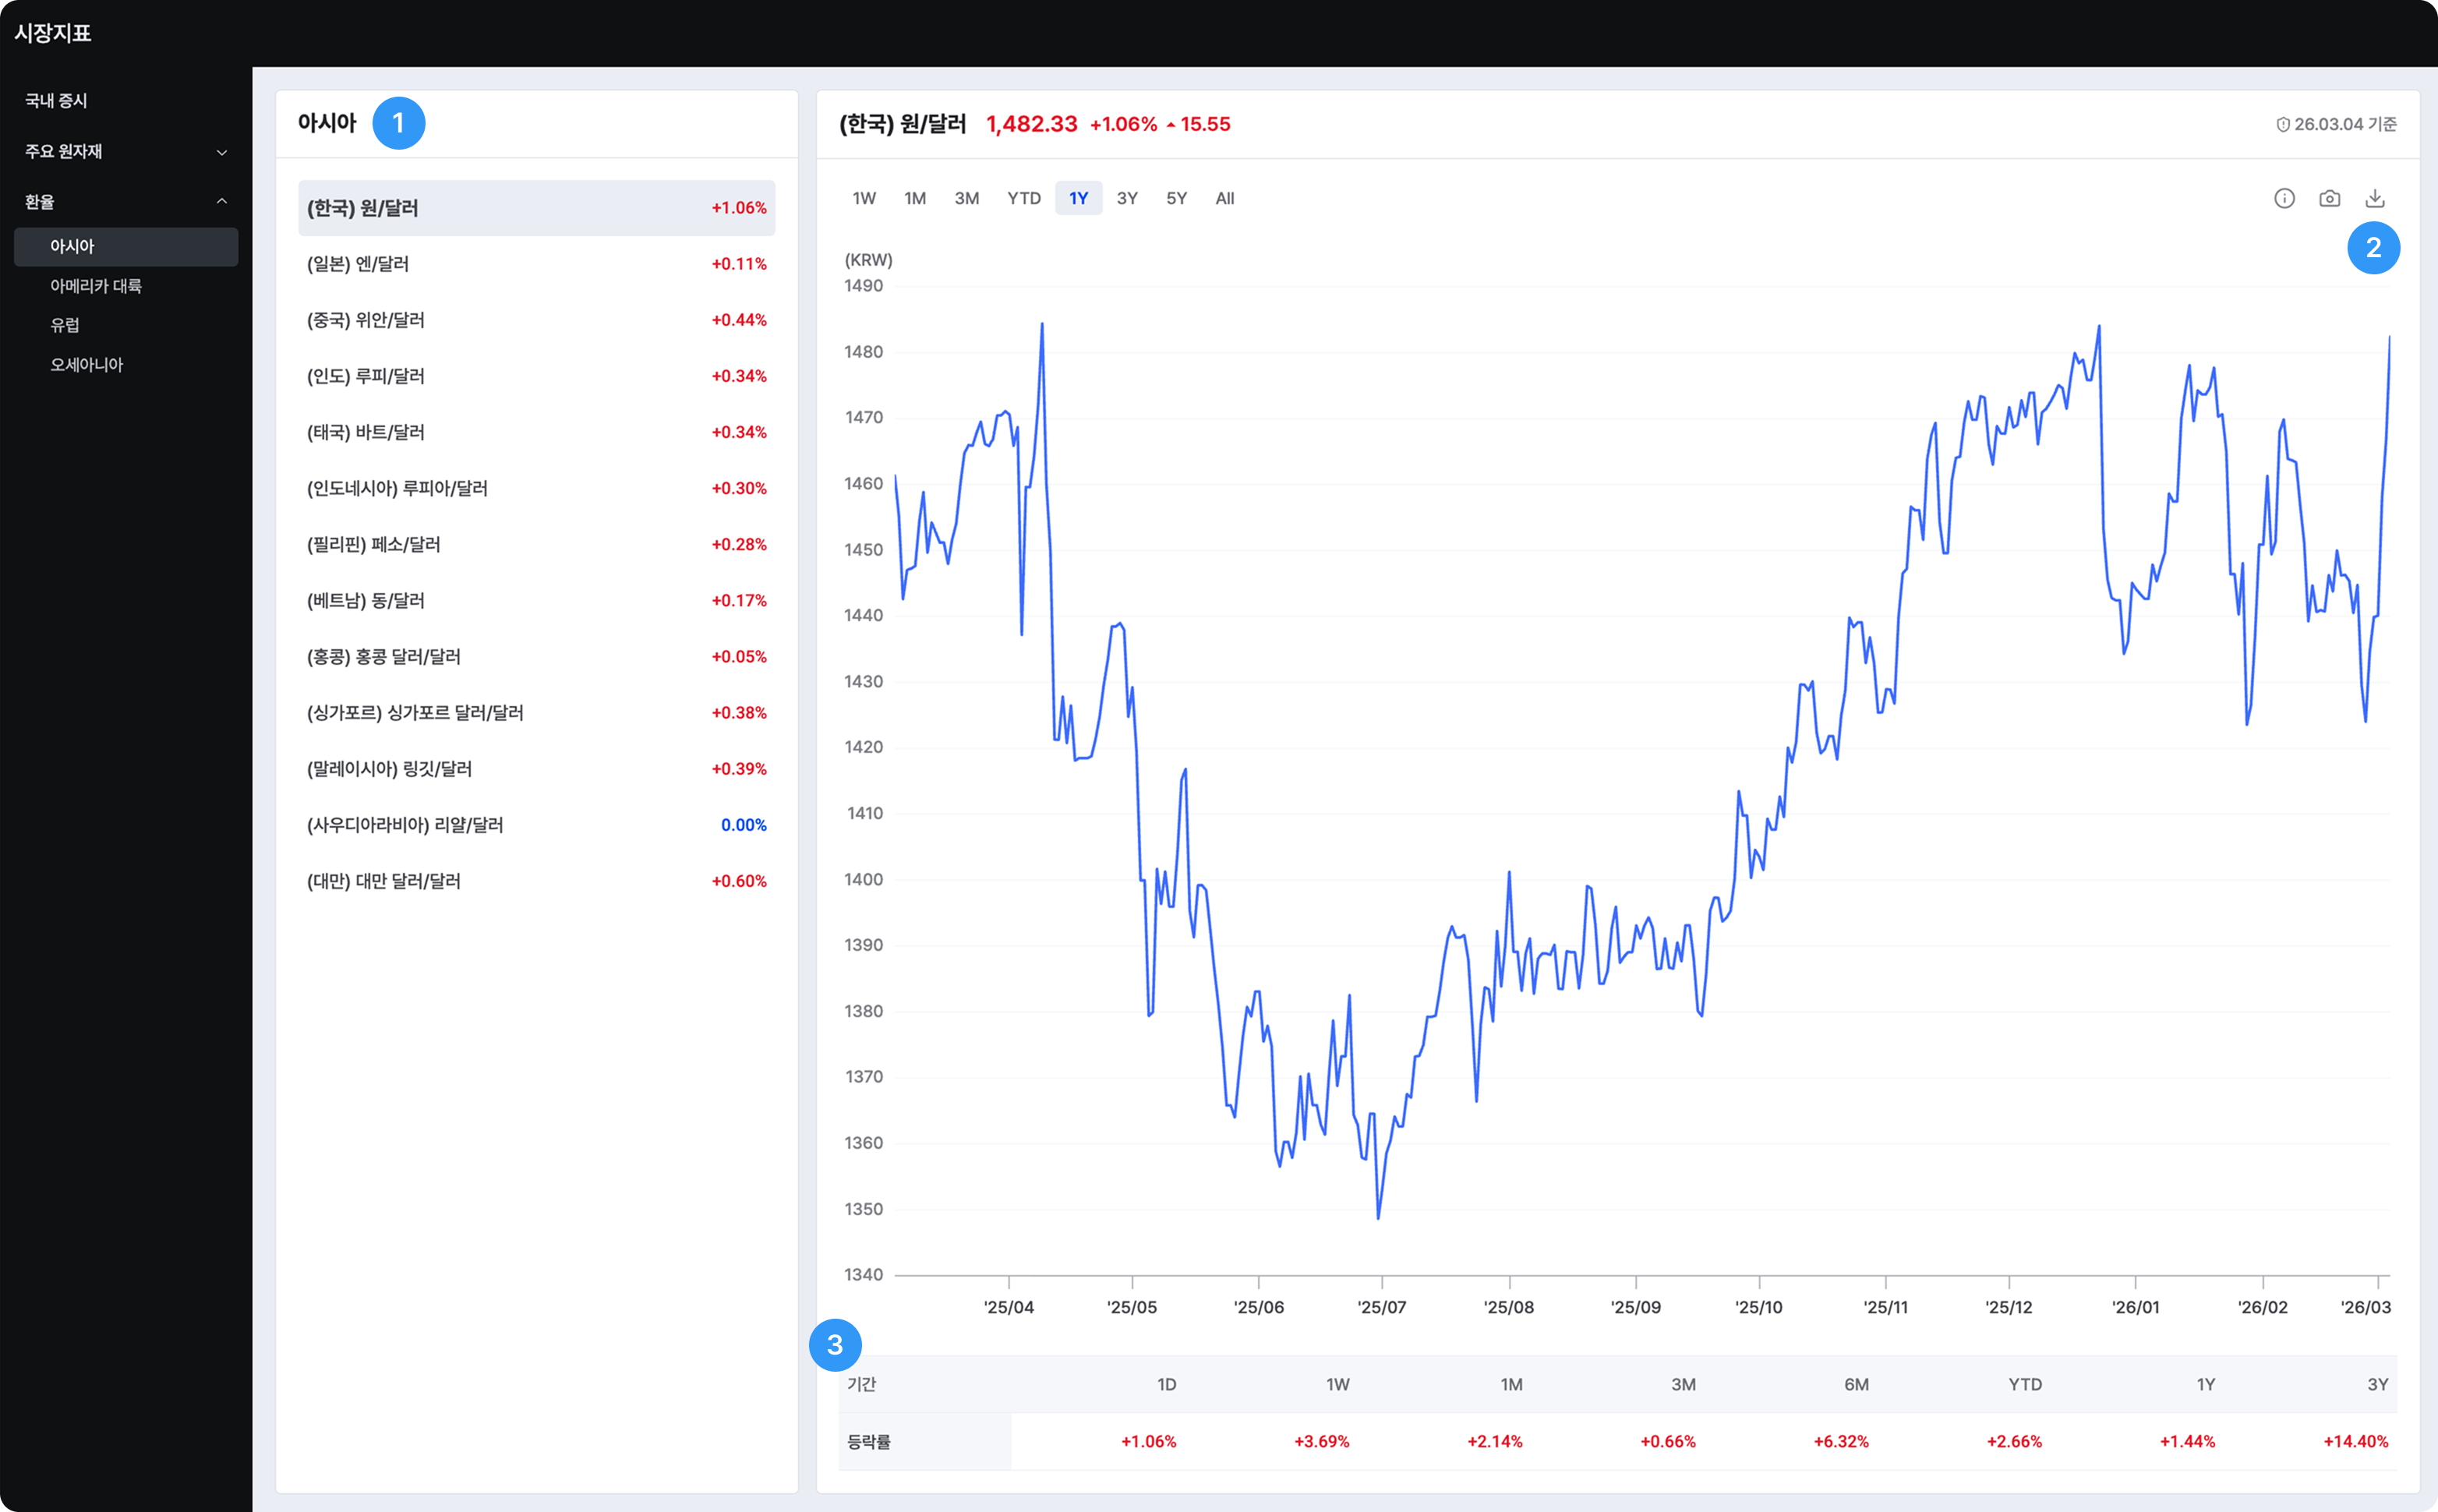Select the 5Y chart range
Viewport: 2438px width, 1512px height.
coord(1176,198)
